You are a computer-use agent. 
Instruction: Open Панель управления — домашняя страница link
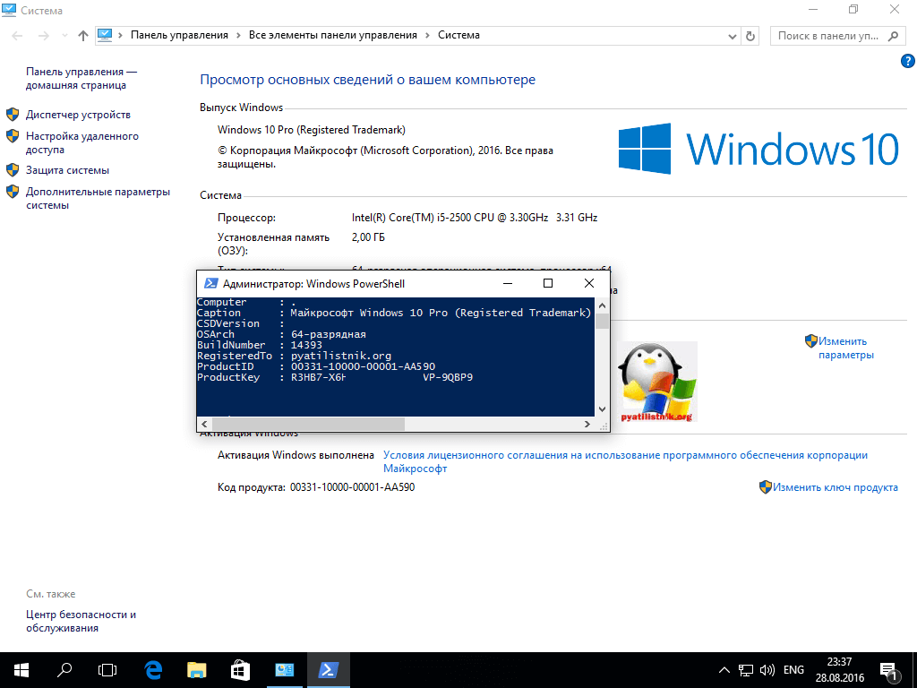click(81, 79)
